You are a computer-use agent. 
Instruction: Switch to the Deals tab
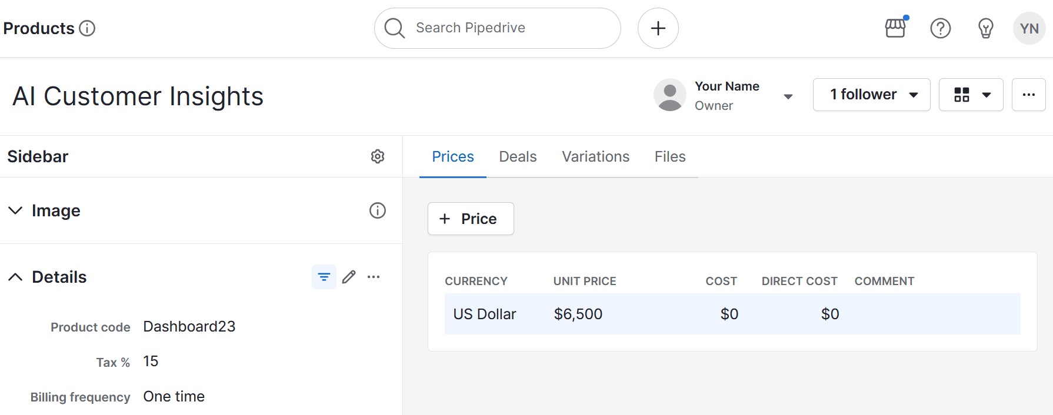pos(518,157)
